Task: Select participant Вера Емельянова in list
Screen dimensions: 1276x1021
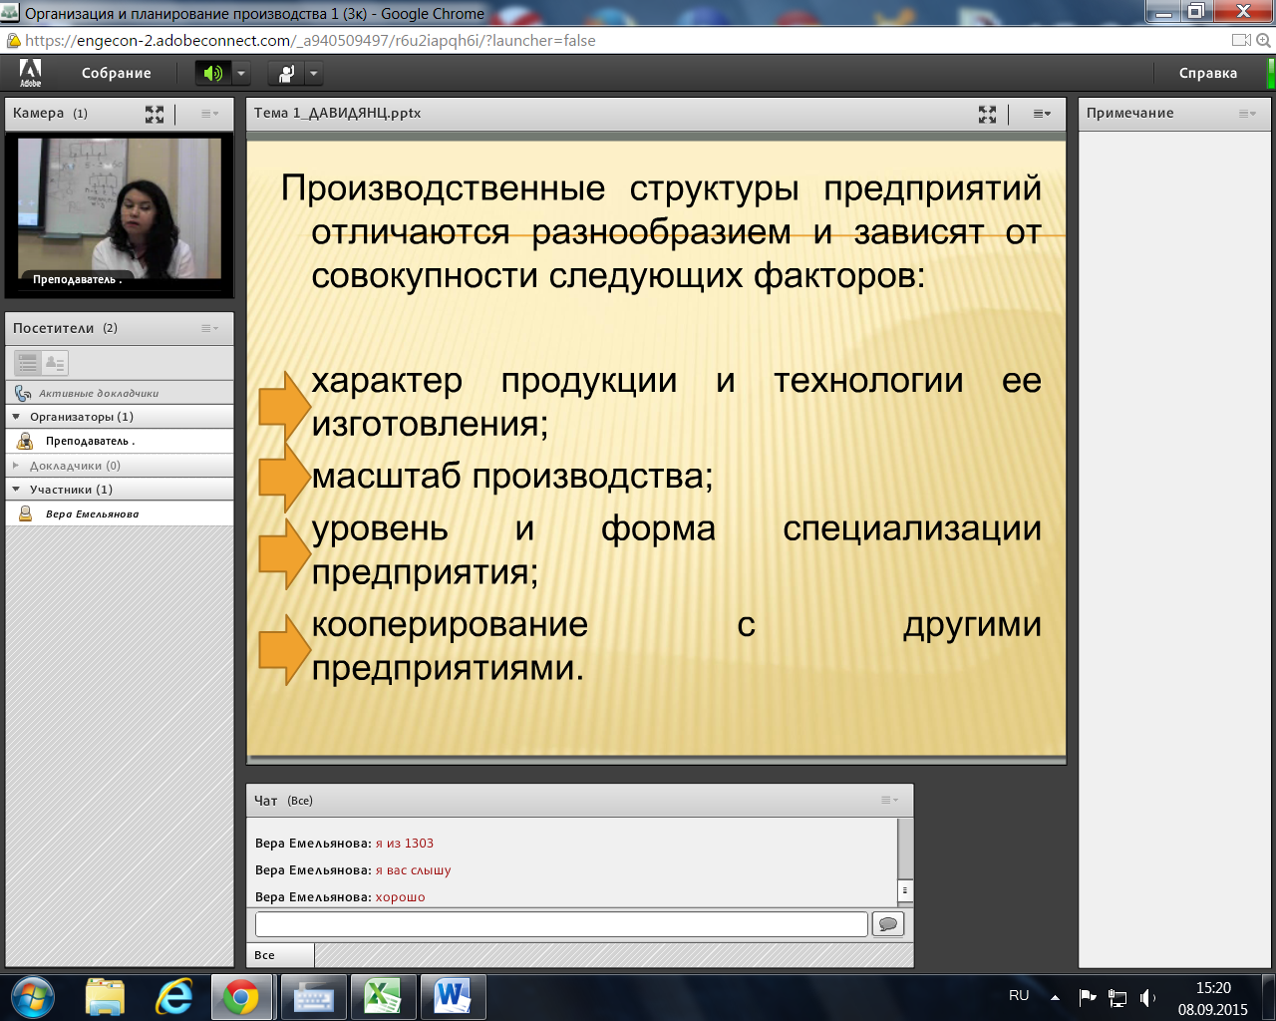Action: [x=120, y=513]
